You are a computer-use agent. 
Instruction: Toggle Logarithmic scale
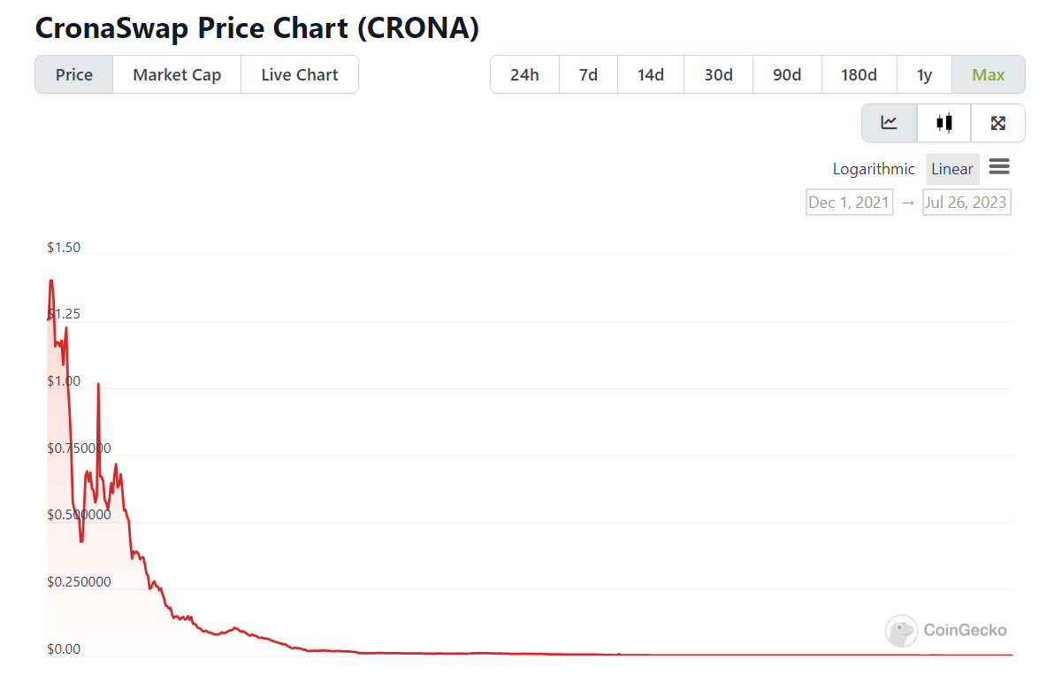[x=874, y=169]
